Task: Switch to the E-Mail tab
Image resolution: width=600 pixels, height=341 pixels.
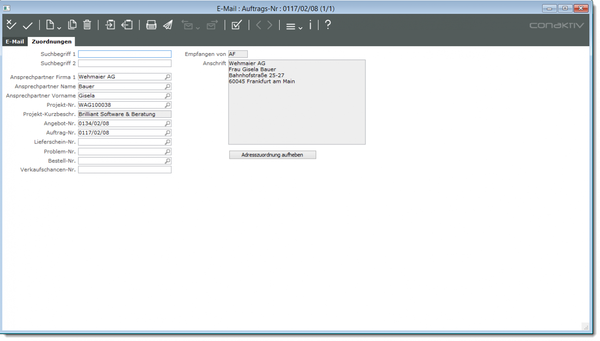Action: pos(15,42)
